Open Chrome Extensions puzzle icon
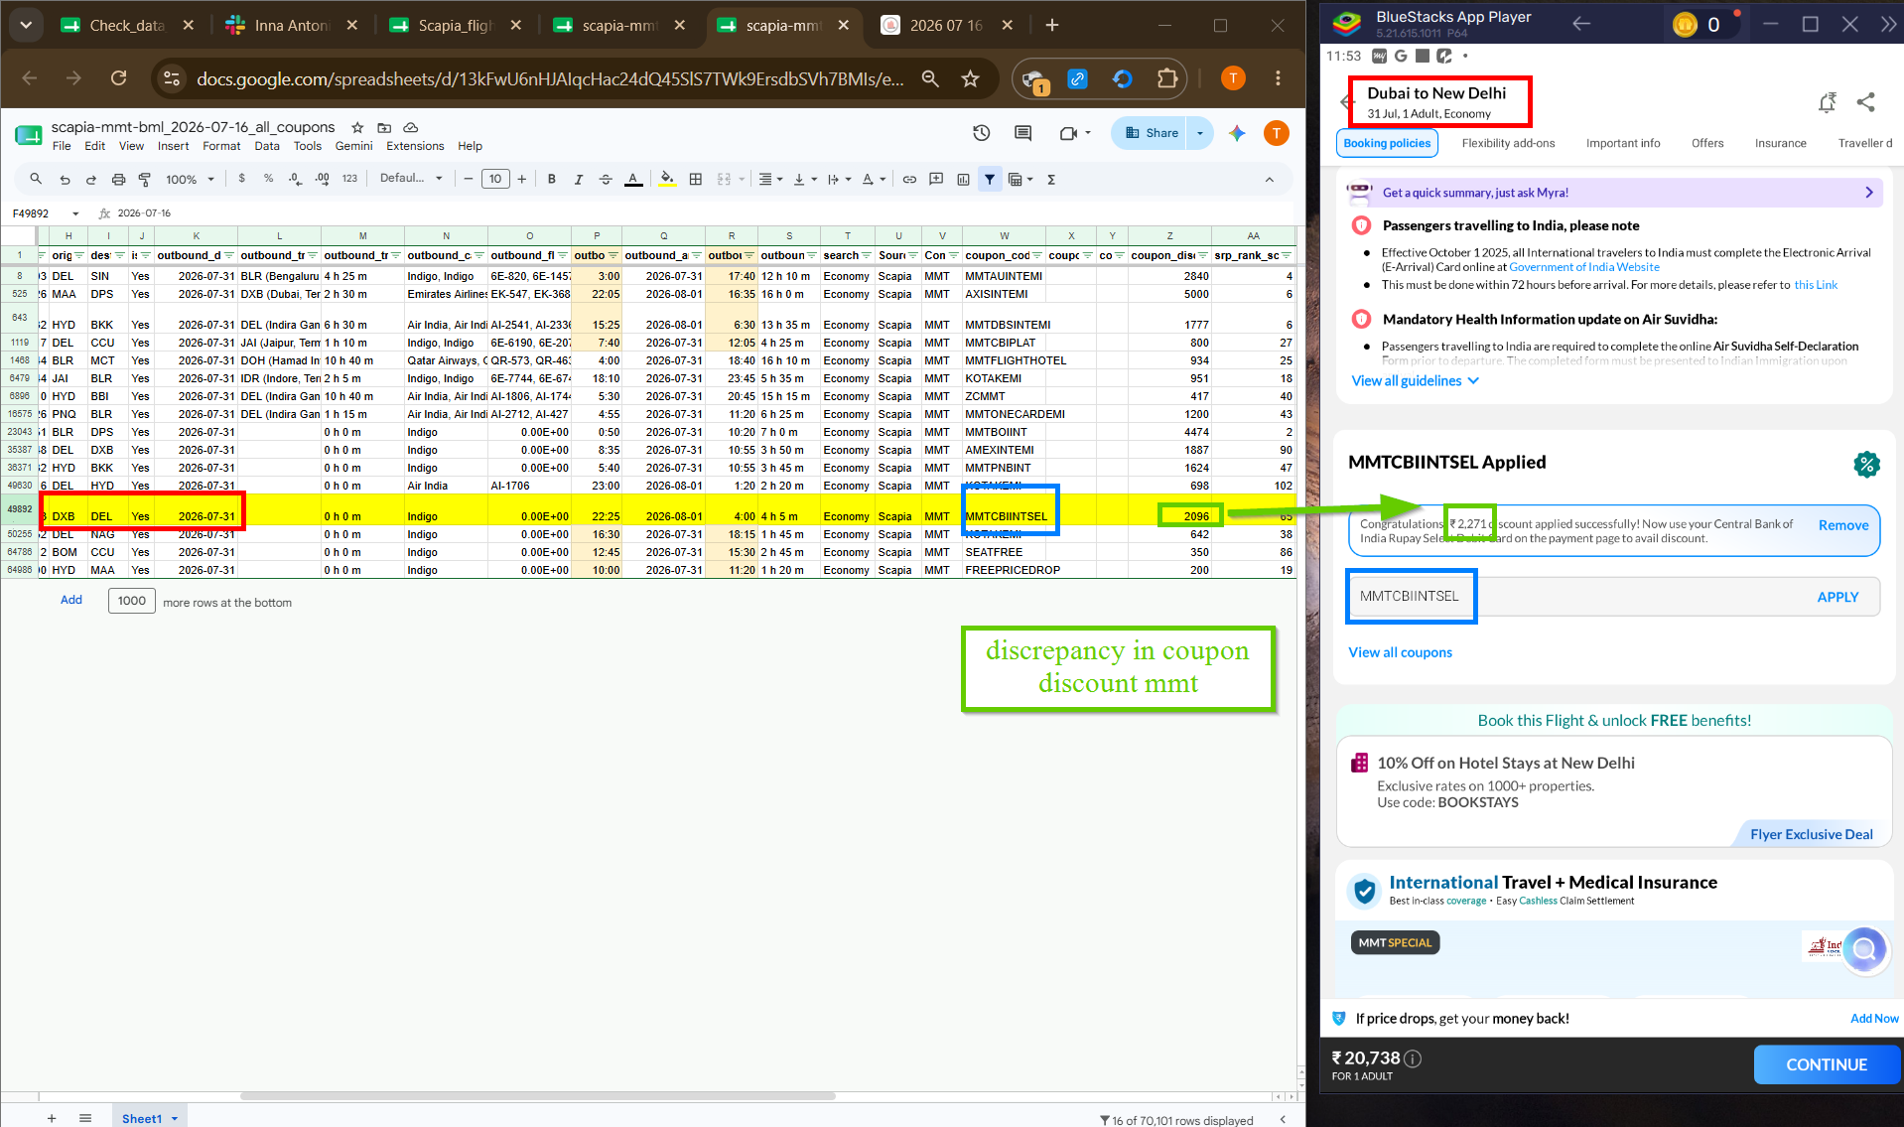The height and width of the screenshot is (1127, 1904). [1167, 77]
